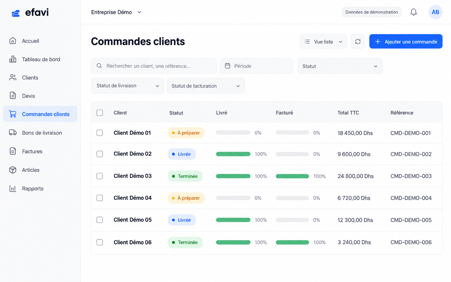Open the Rapports sidebar item
This screenshot has width=451, height=282.
point(40,188)
